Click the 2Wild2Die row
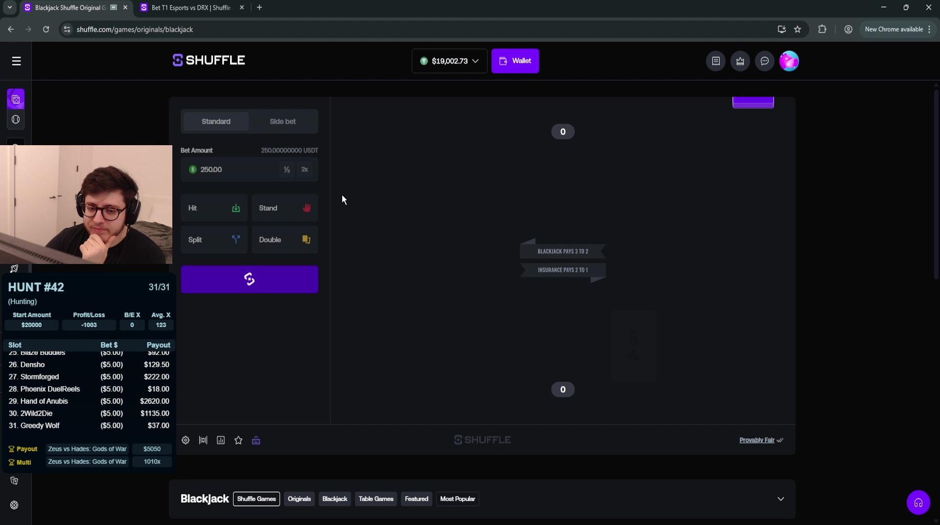The image size is (940, 525). pyautogui.click(x=89, y=414)
